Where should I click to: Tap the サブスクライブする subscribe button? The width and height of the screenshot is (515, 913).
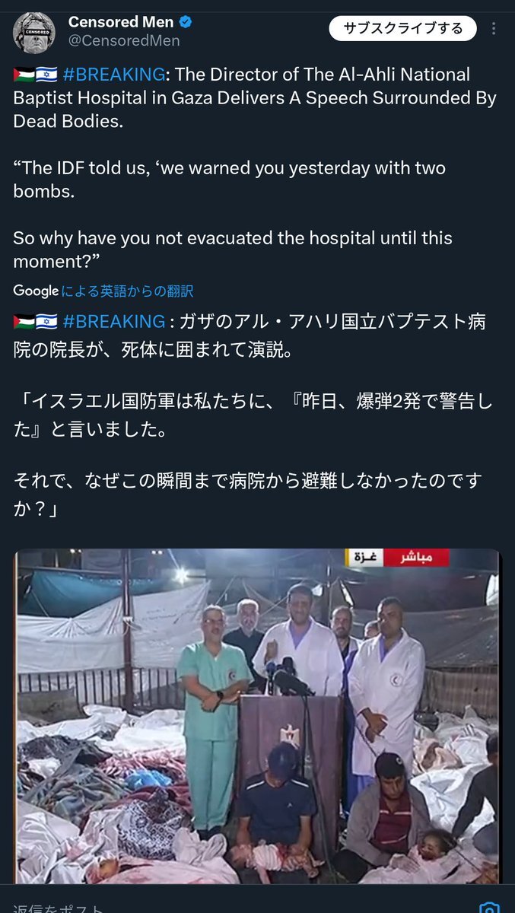402,29
